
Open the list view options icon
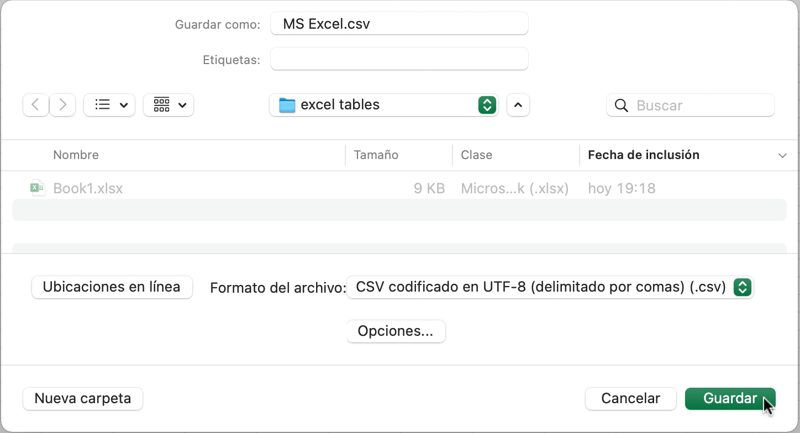pyautogui.click(x=109, y=104)
